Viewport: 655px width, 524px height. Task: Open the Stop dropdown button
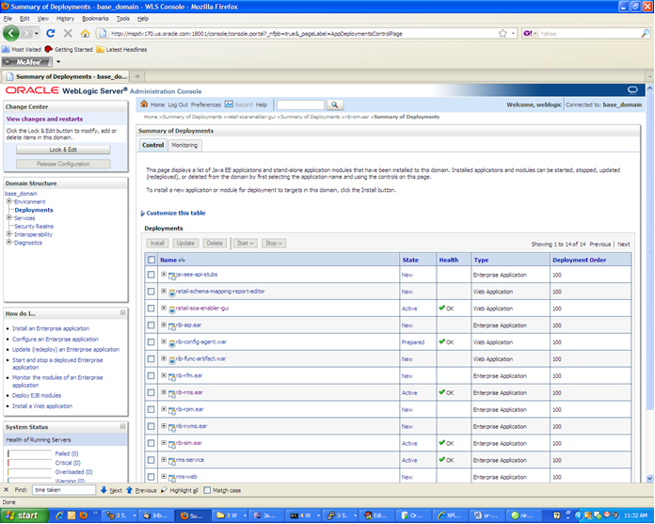click(x=274, y=243)
